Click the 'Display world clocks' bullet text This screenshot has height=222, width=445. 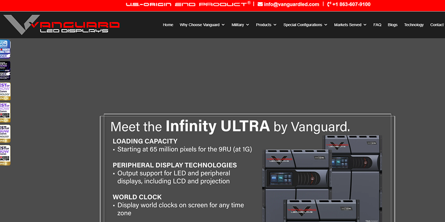coord(181,209)
